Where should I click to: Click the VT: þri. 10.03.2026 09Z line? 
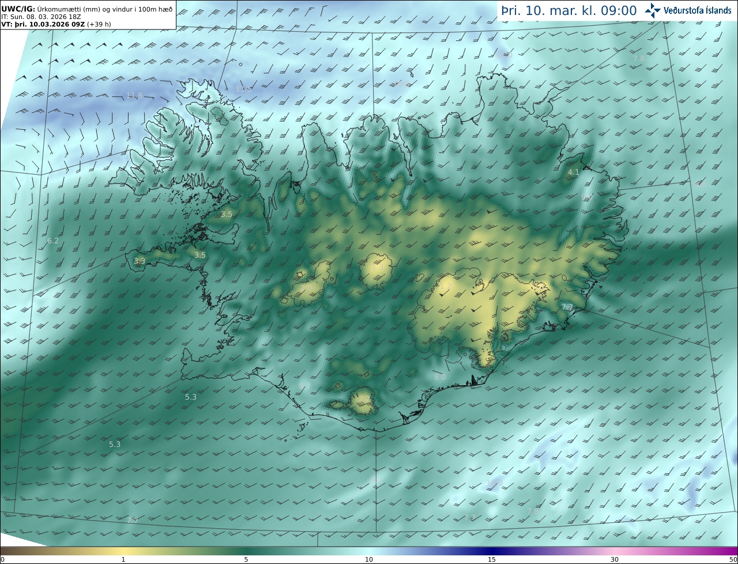(56, 24)
